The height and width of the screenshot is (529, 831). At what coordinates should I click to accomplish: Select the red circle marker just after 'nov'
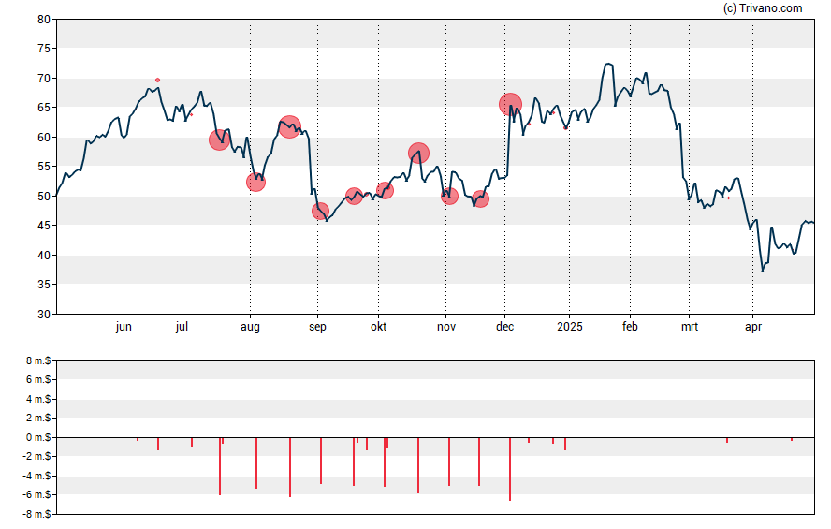[x=449, y=196]
